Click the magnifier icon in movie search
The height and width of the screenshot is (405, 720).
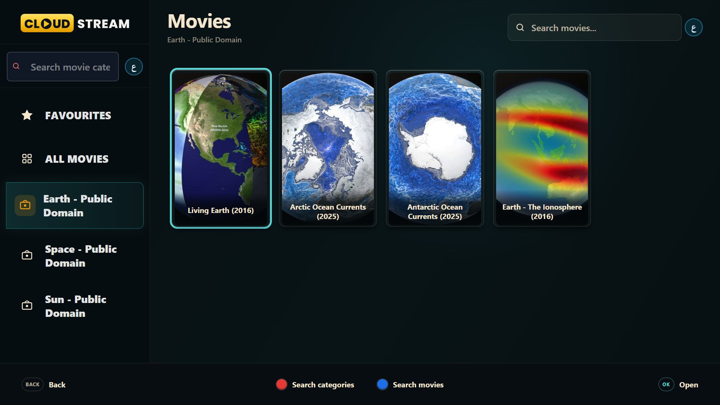pyautogui.click(x=520, y=27)
